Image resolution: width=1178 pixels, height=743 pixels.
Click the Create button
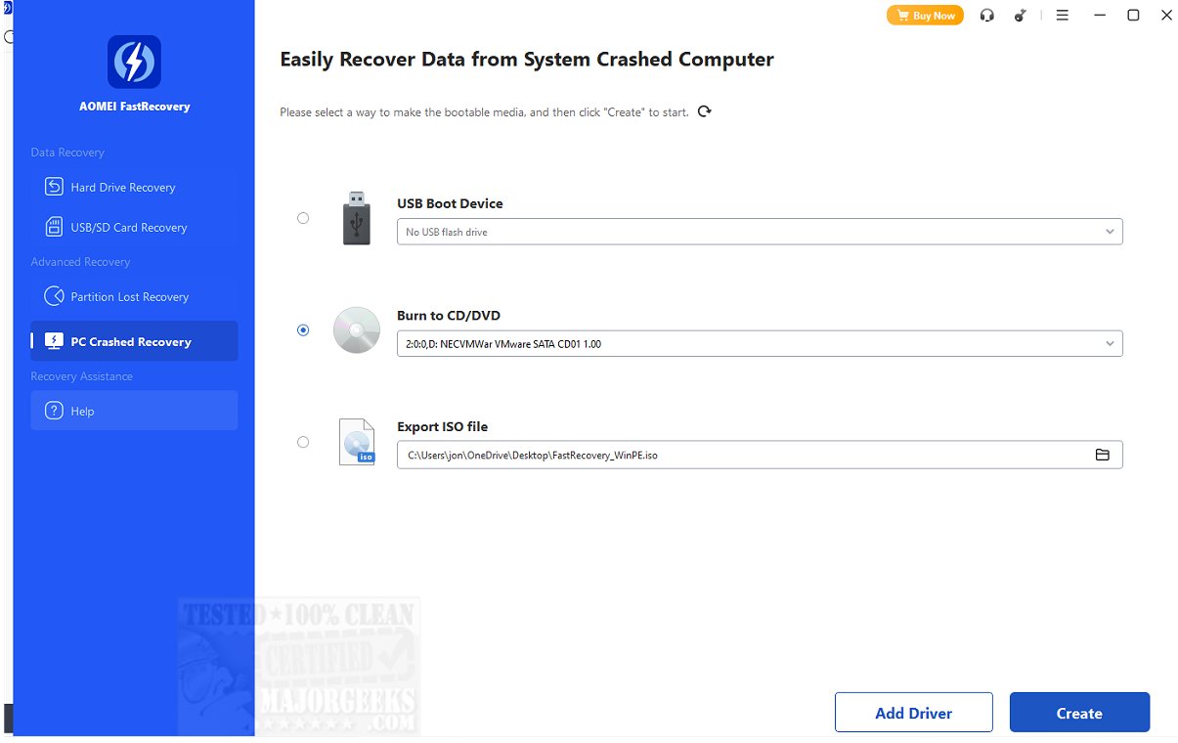point(1079,713)
